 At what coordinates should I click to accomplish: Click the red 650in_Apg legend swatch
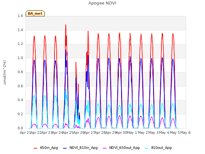[x=36, y=148]
